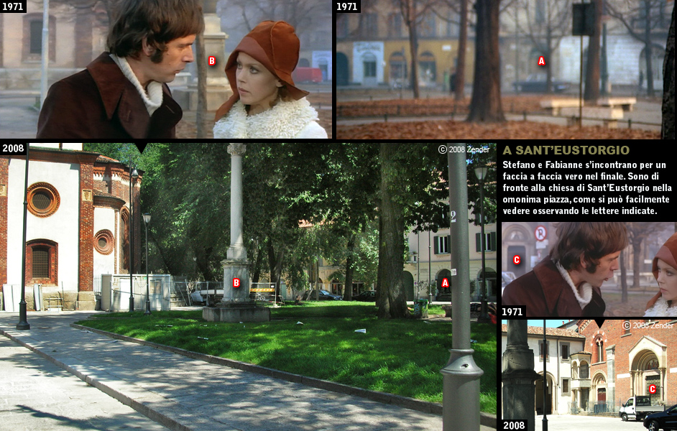Open the small 1971 still with the no-parking sign
This screenshot has height=431, width=677.
pos(589,269)
